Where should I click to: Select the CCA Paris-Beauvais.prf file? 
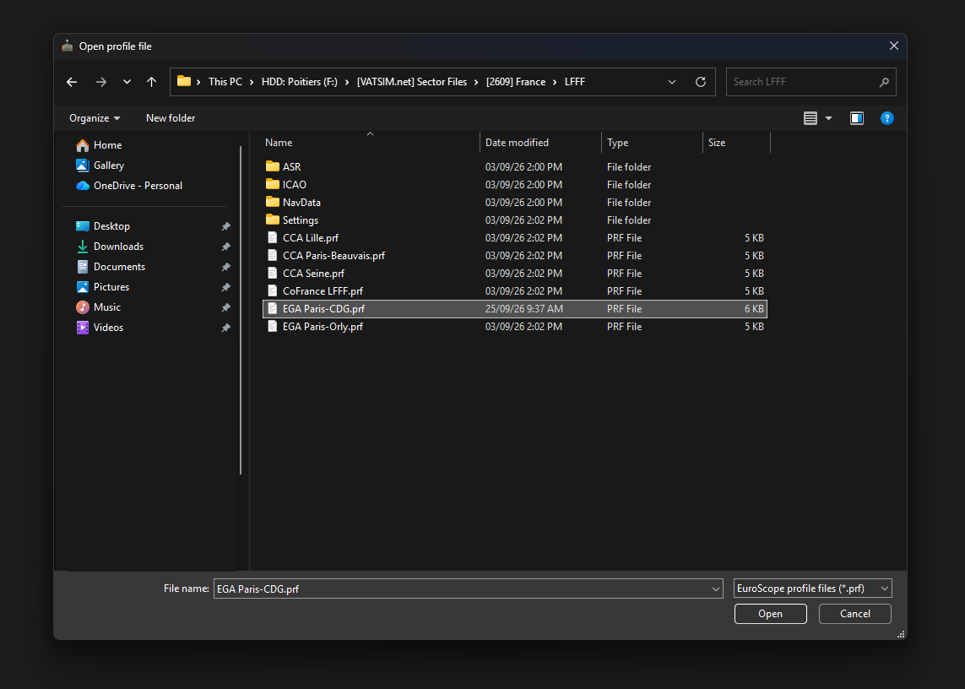click(x=515, y=256)
